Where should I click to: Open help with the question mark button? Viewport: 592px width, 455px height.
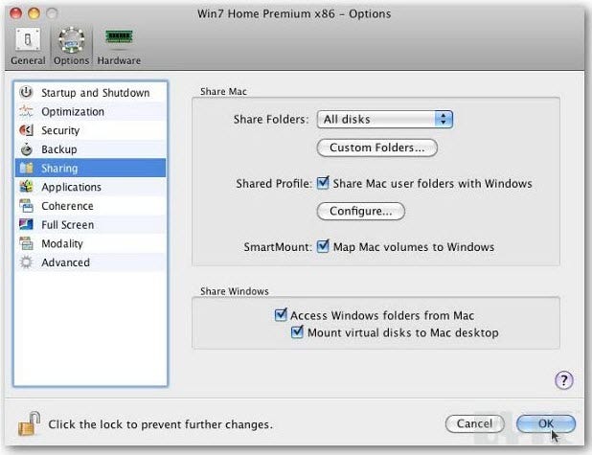(x=564, y=380)
